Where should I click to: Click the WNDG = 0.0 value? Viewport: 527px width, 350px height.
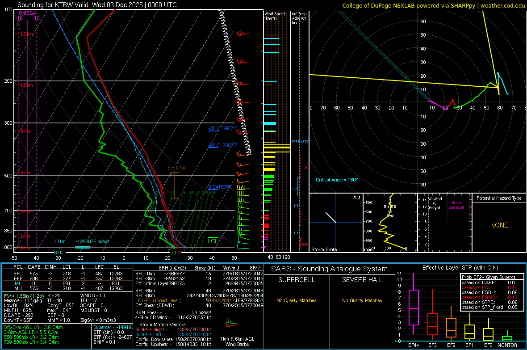(93, 295)
